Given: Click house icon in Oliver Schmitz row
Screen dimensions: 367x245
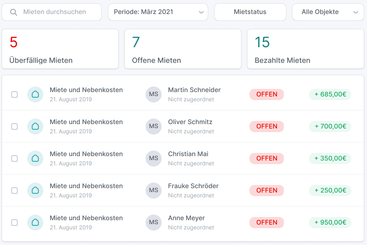Looking at the screenshot, I should [35, 127].
